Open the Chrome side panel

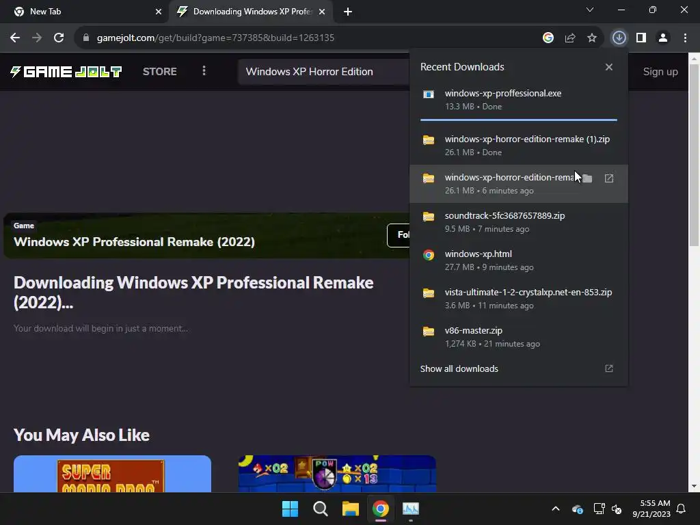pos(641,38)
